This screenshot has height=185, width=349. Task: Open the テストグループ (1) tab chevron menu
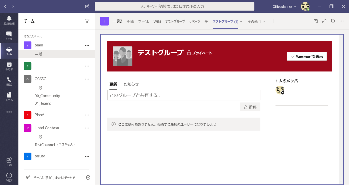point(241,21)
